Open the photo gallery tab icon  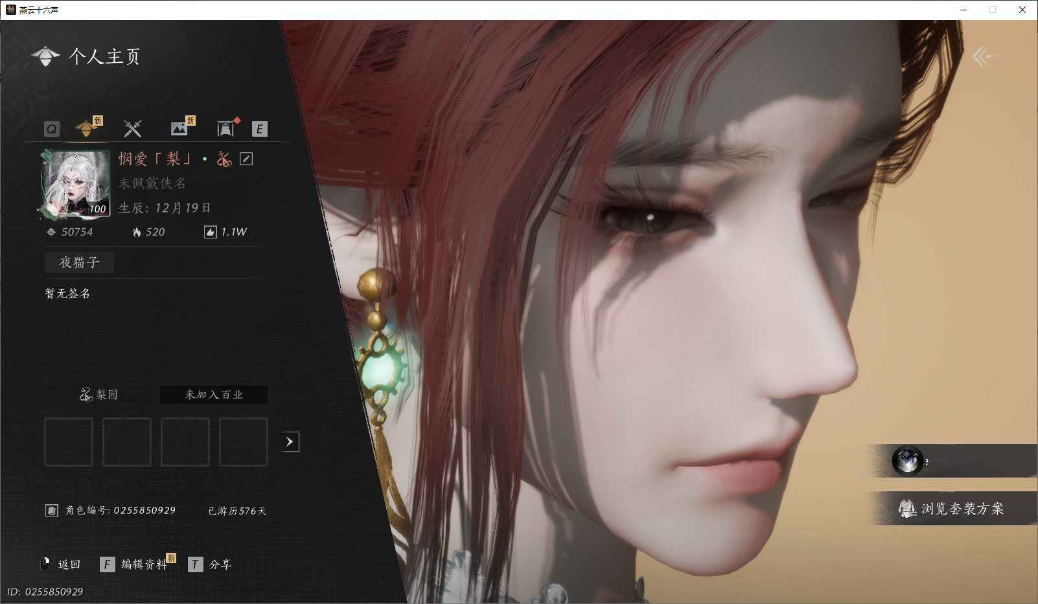point(179,128)
